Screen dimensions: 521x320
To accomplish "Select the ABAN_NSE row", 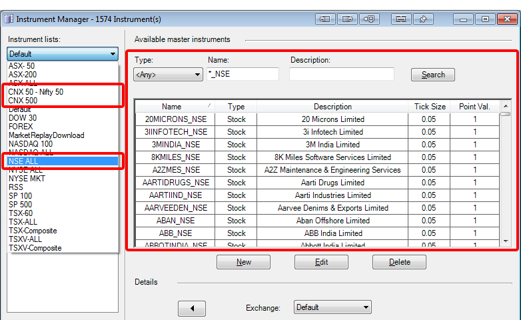I will coord(317,220).
